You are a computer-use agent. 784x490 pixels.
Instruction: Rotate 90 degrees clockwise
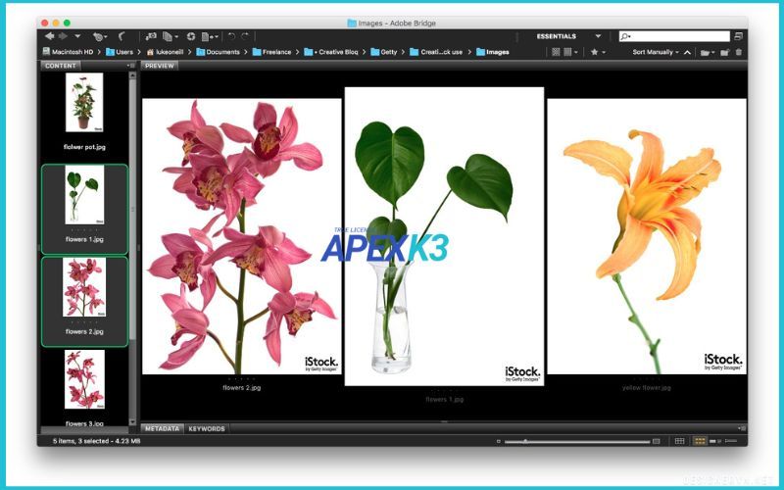click(x=245, y=36)
